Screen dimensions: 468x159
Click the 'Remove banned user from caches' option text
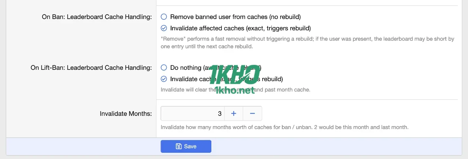tap(235, 17)
